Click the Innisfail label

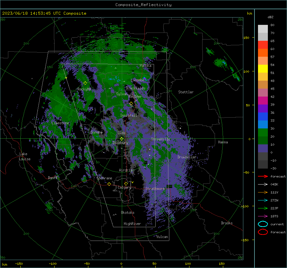(129, 115)
